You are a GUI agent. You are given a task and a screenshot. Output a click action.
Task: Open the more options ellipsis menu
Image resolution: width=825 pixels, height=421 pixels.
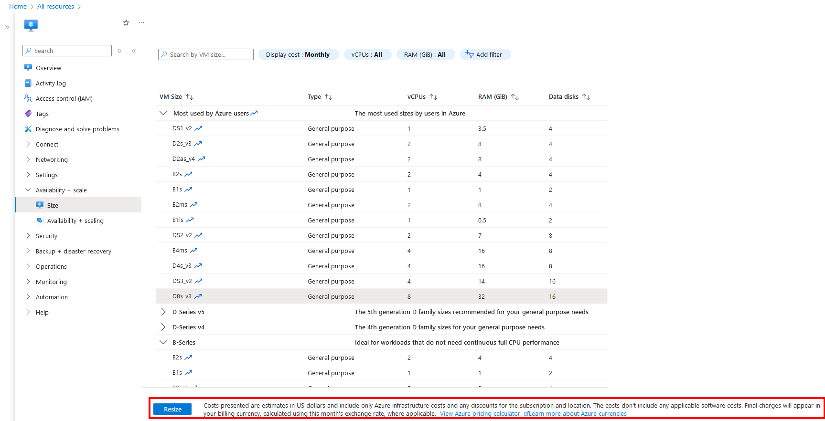pos(141,22)
